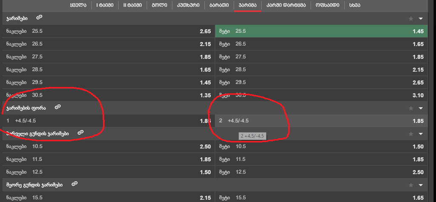Pick მეტი 29.5 at odds 2.65
Screen dimensions: 436x202
point(321,82)
